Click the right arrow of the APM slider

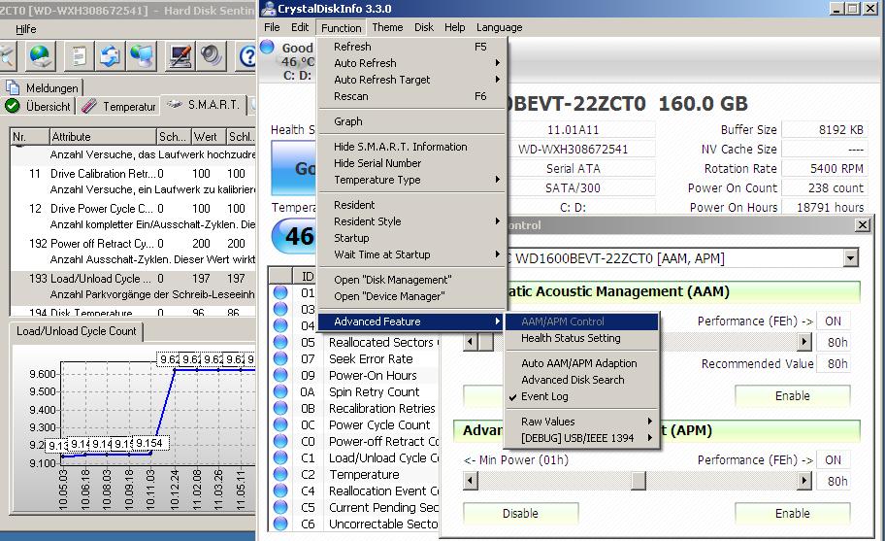point(804,481)
